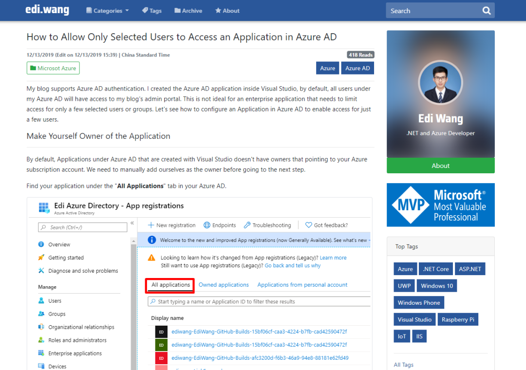Click the Getting started label in the sidebar
The width and height of the screenshot is (526, 370).
pos(66,258)
